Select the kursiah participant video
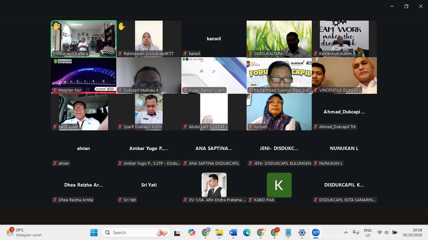428x240 pixels. [279, 112]
